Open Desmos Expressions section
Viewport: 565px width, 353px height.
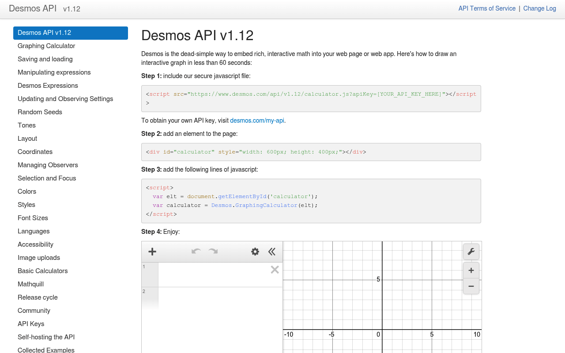[71, 86]
